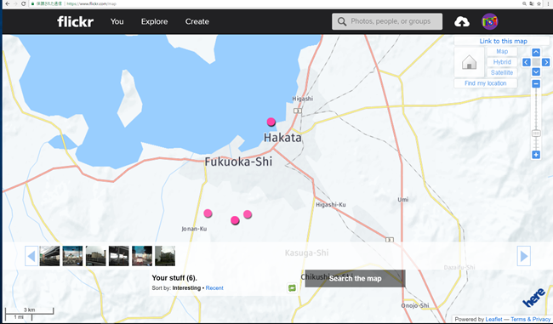The image size is (553, 324).
Task: Click the Search the map button
Action: (355, 279)
